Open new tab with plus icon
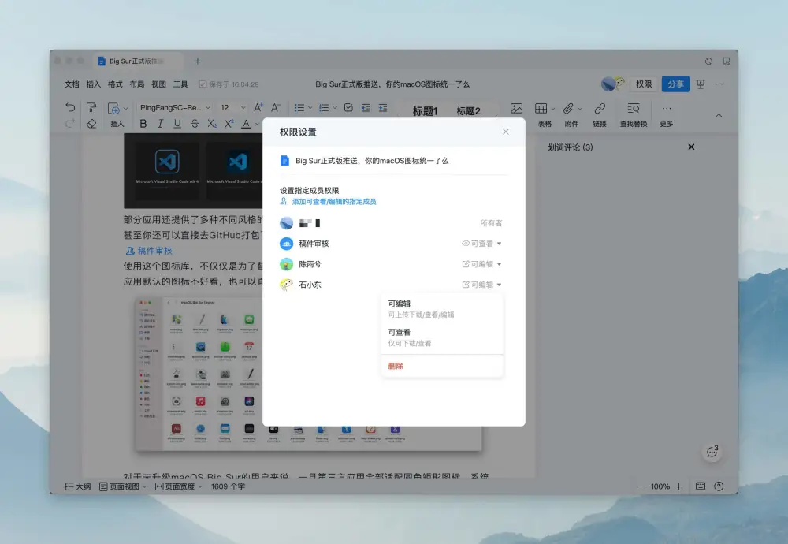Viewport: 788px width, 544px height. [x=198, y=61]
